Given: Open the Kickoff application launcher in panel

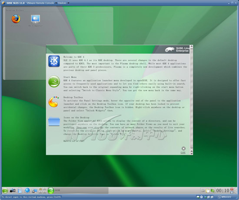Looking at the screenshot, I should click(5, 190).
